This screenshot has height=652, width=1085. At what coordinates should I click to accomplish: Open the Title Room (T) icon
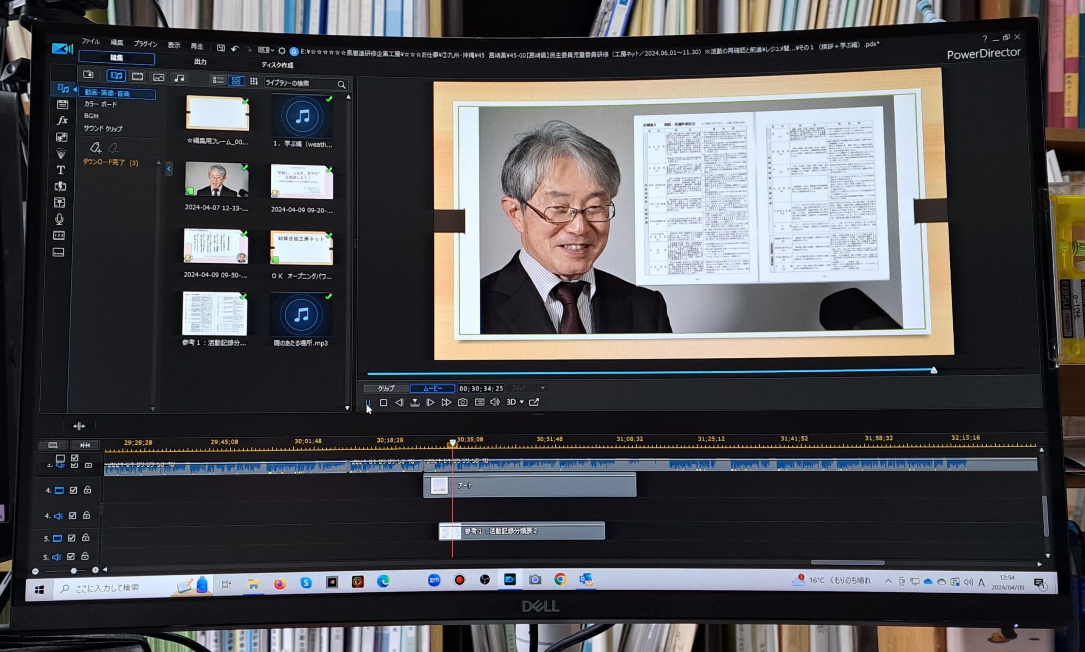[x=61, y=170]
